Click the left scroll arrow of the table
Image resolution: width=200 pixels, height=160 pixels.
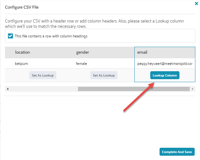pyautogui.click(x=8, y=89)
